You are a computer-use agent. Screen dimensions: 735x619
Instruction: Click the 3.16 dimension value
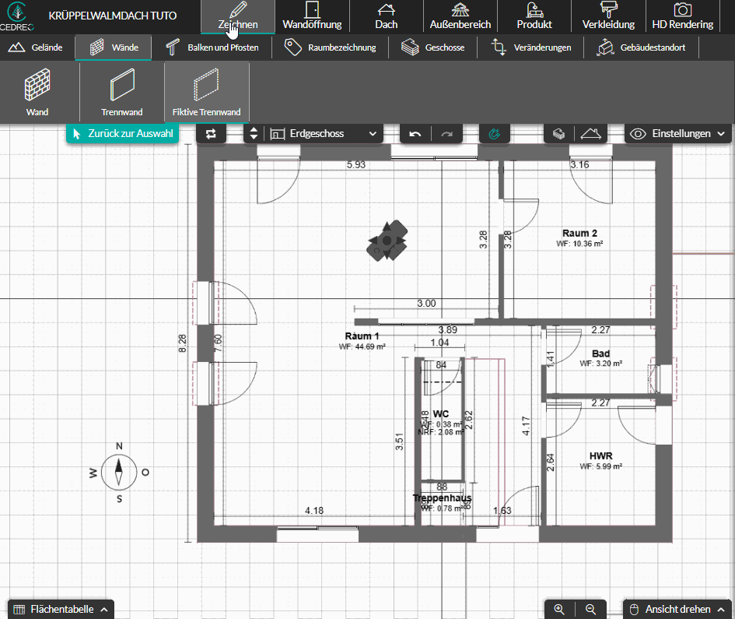click(580, 165)
